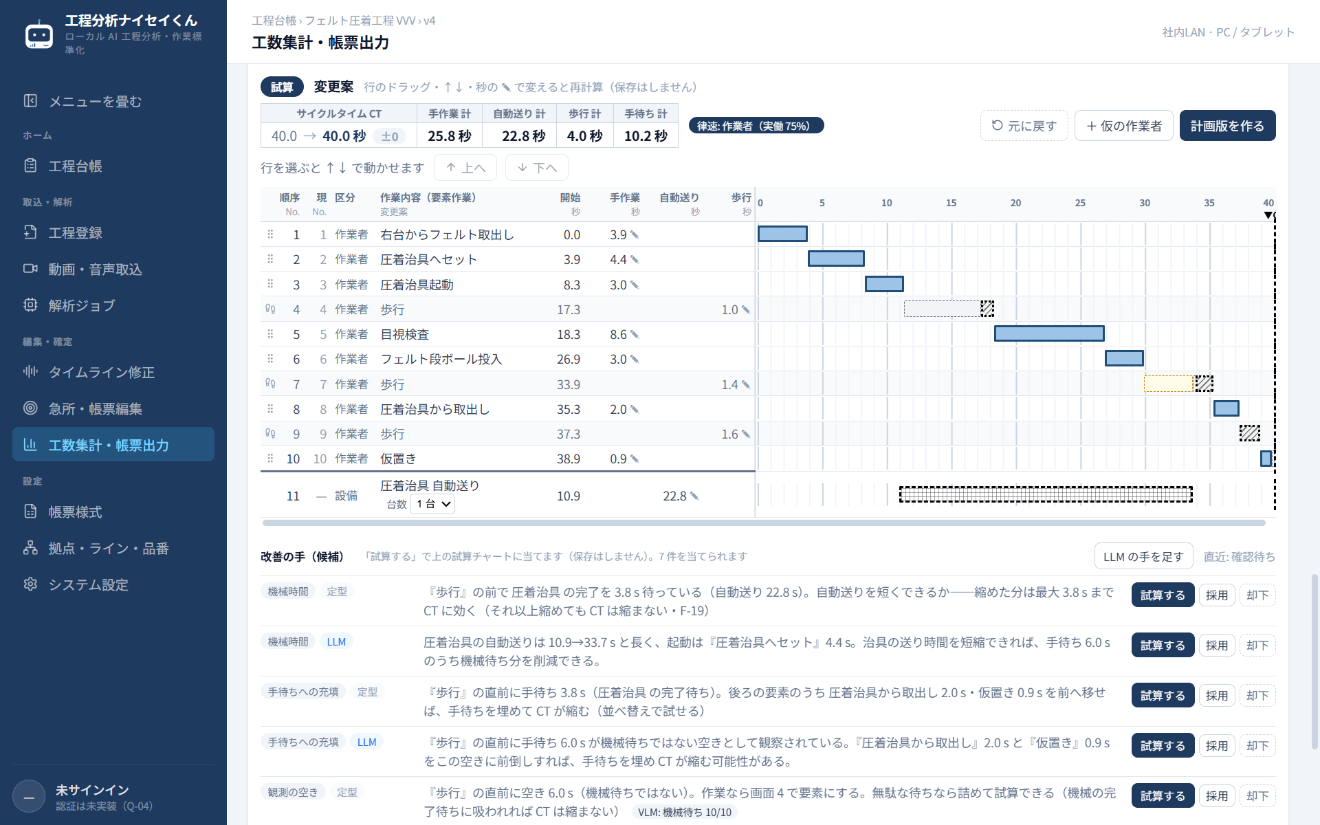Click 採用 for 観測の空き suggestion
Viewport: 1320px width, 825px height.
[1216, 795]
